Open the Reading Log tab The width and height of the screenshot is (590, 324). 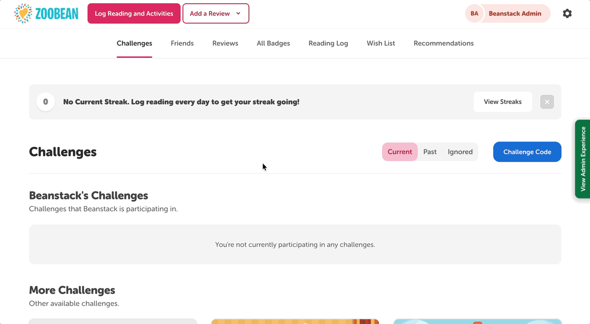[x=328, y=43]
